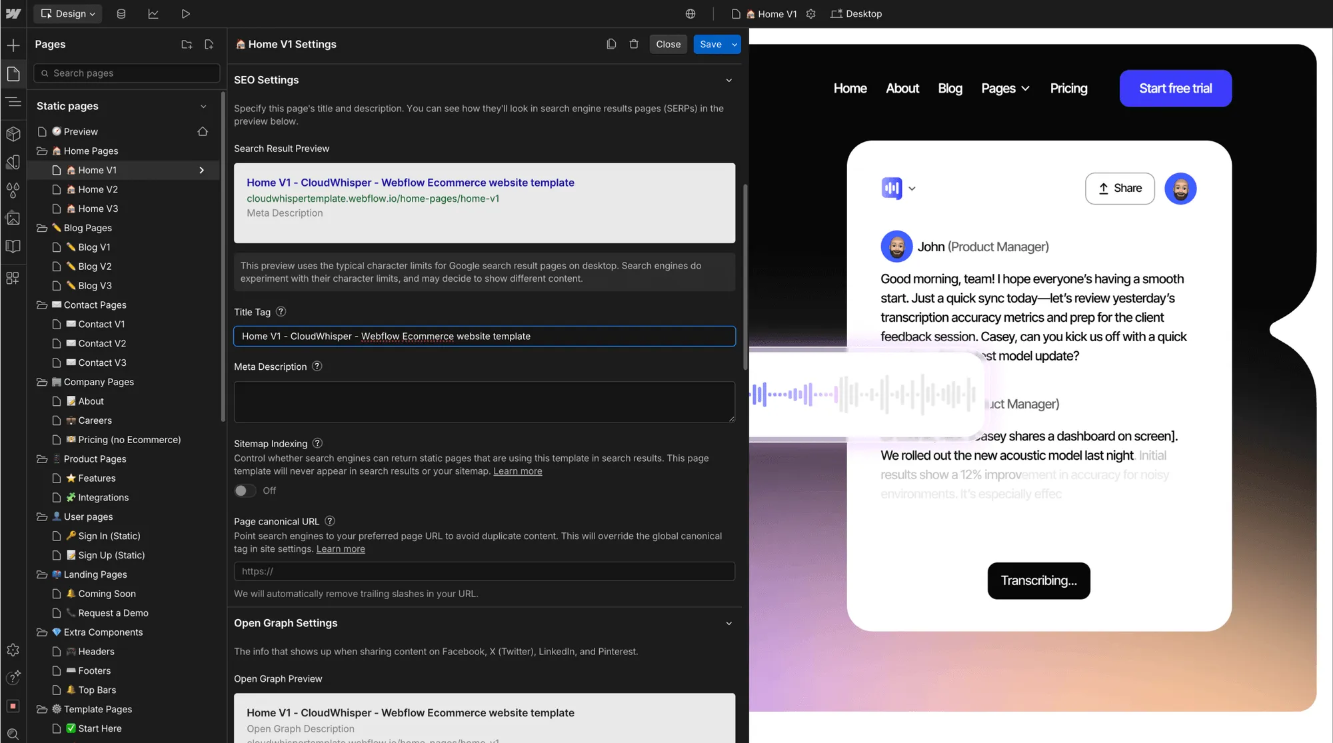
Task: Expand the Open Graph Settings section
Action: tap(728, 623)
